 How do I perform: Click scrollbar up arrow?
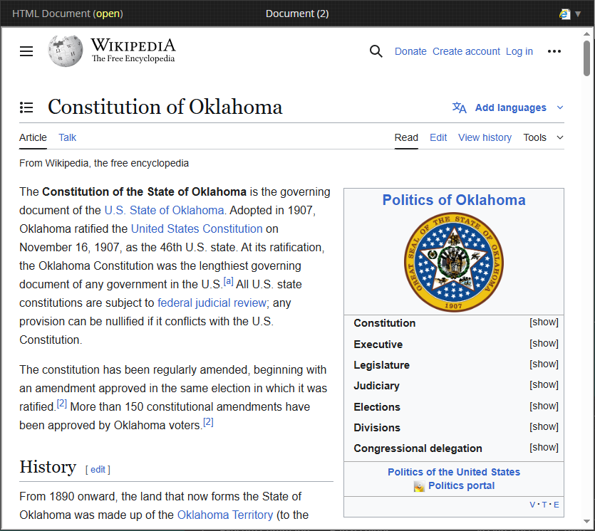586,33
